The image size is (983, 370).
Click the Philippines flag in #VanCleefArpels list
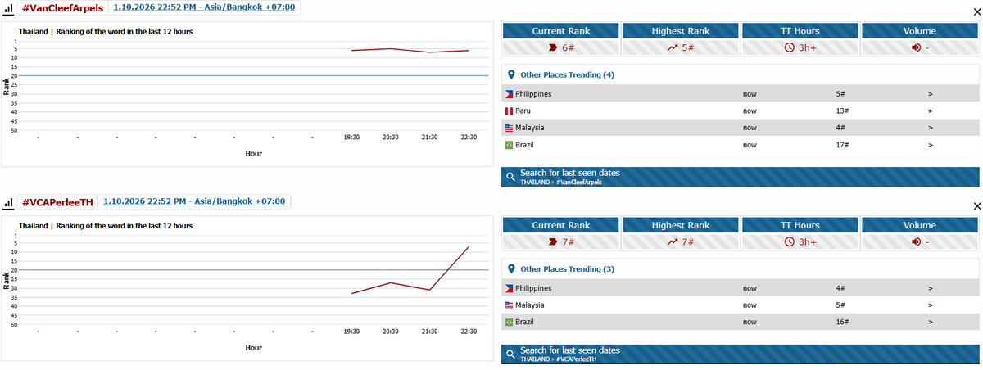pos(509,94)
